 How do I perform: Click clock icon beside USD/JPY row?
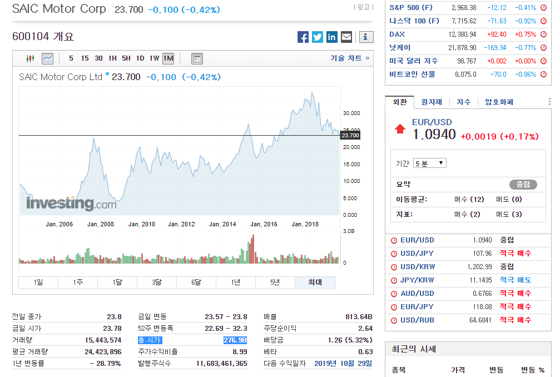(394, 254)
